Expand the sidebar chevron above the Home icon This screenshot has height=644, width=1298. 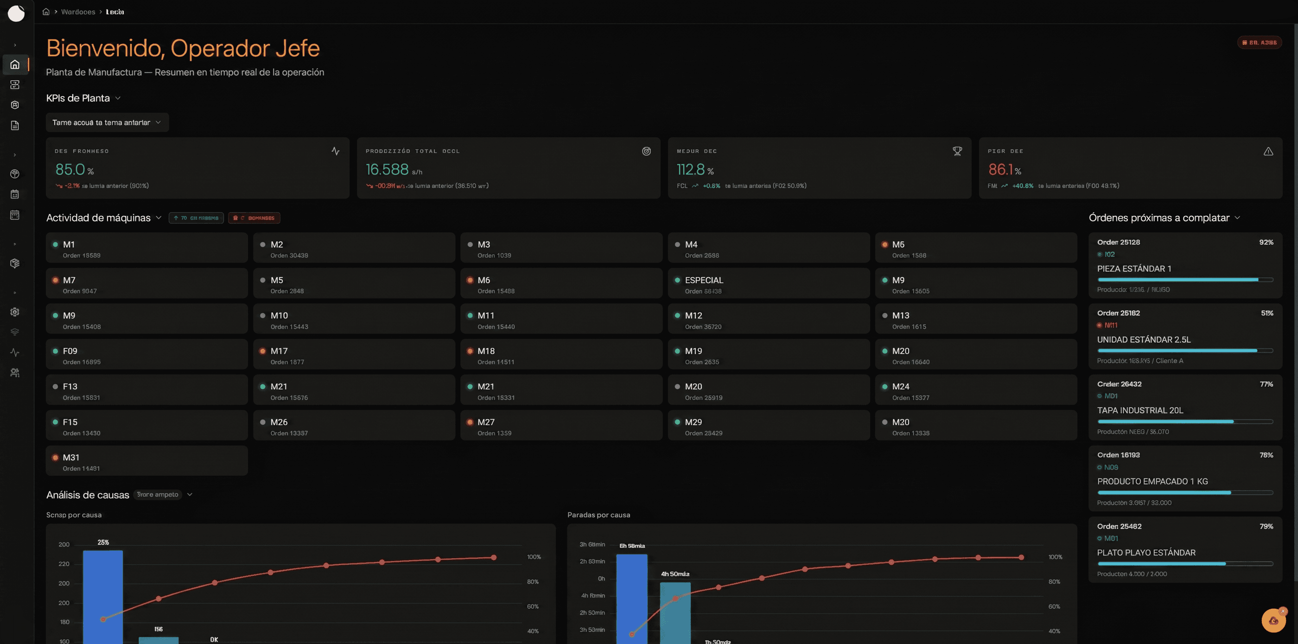(x=15, y=45)
